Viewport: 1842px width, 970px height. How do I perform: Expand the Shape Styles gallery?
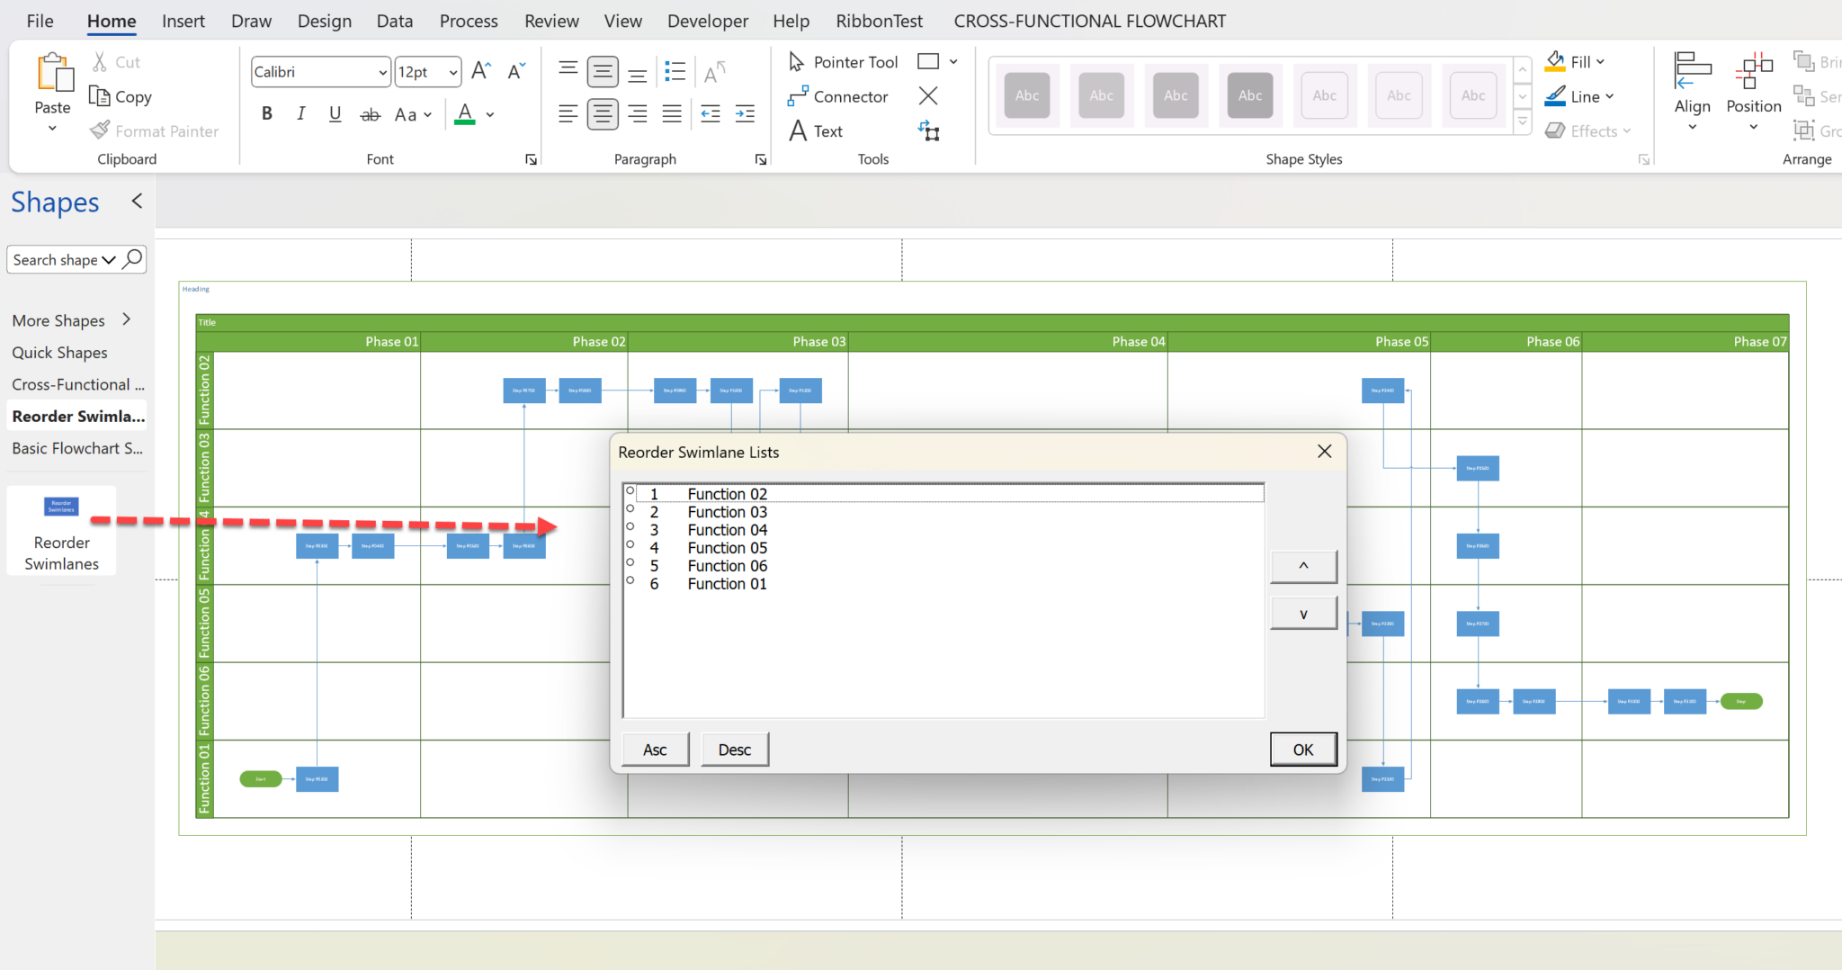point(1522,121)
